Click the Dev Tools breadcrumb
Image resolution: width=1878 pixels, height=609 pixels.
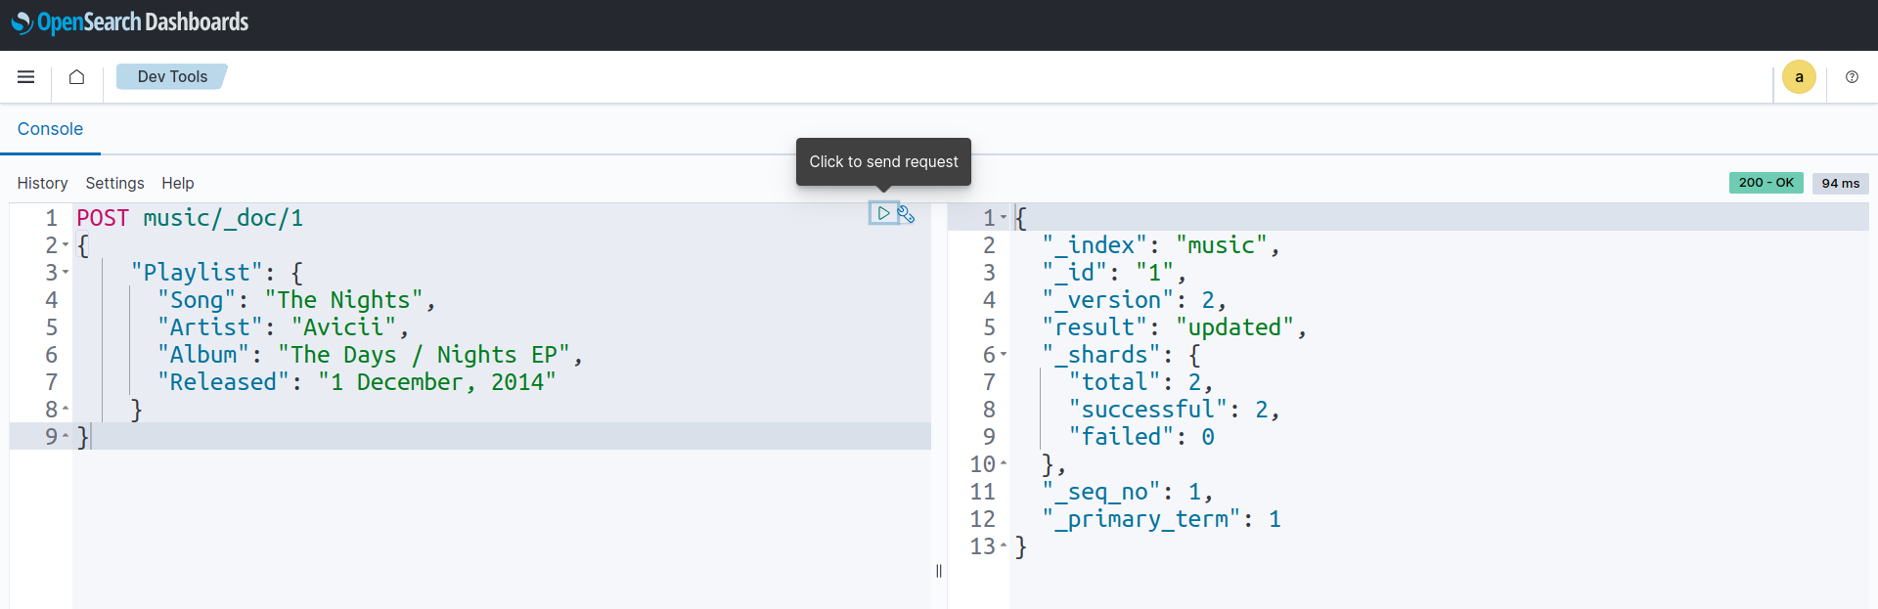172,77
